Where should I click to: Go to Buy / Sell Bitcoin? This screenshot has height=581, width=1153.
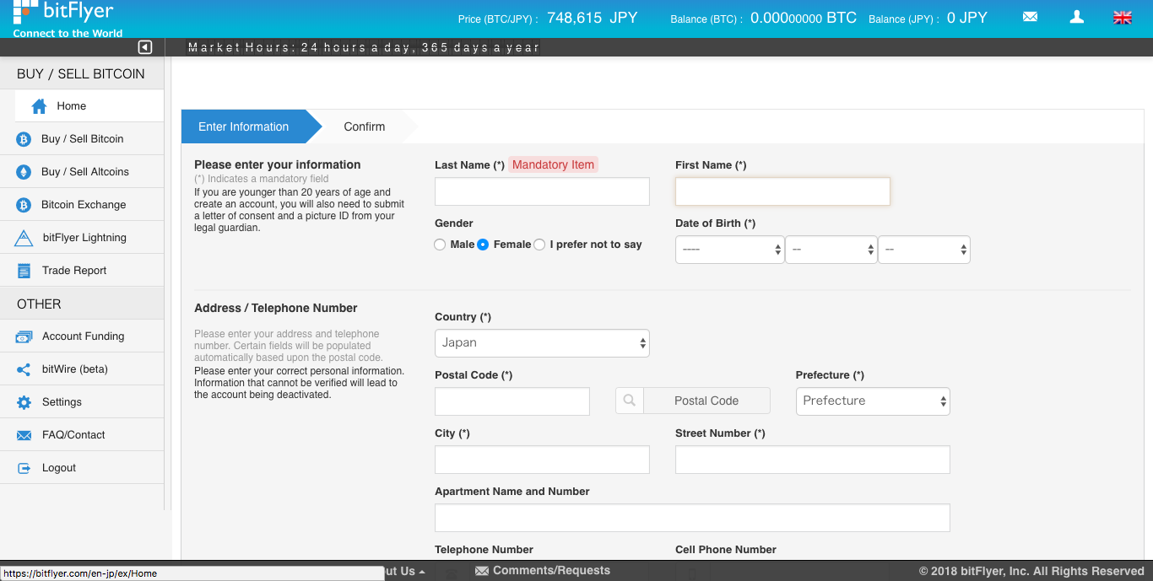[82, 139]
